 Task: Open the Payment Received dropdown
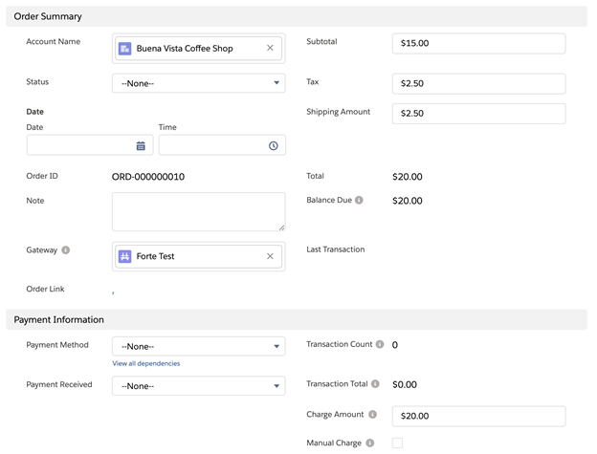(198, 386)
